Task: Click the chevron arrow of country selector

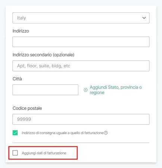Action: tap(144, 18)
